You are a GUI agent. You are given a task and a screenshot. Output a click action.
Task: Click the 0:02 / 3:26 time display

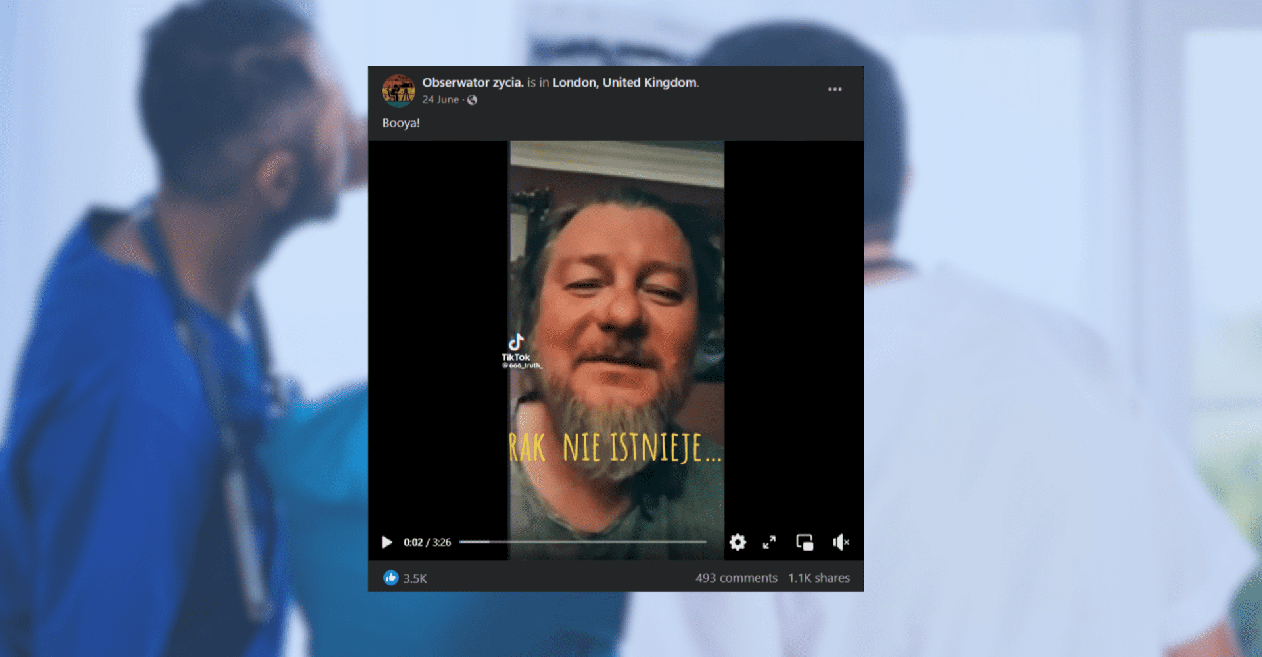point(427,543)
